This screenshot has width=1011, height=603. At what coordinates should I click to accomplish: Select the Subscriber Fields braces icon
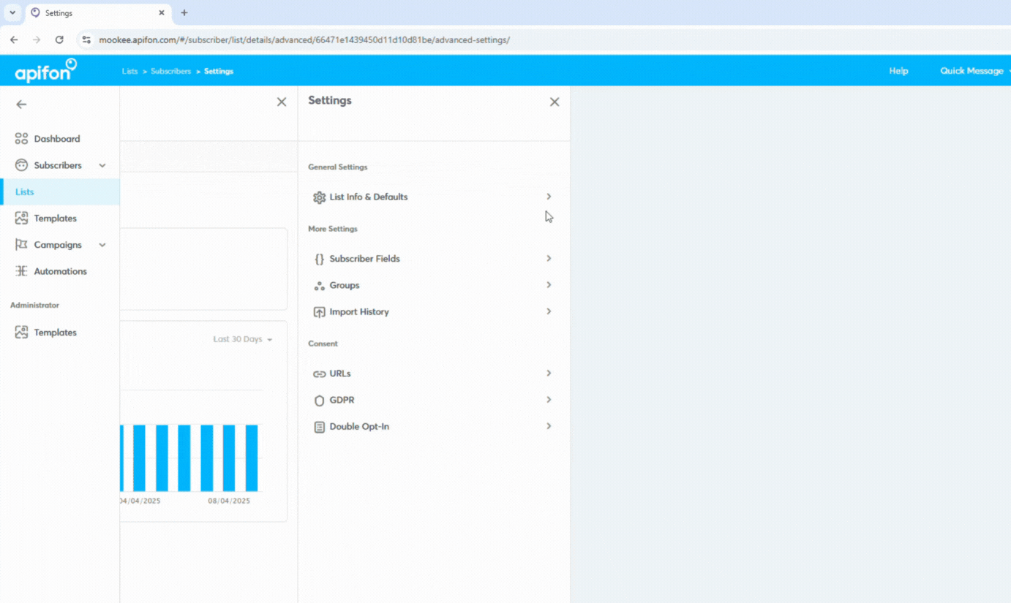[319, 258]
